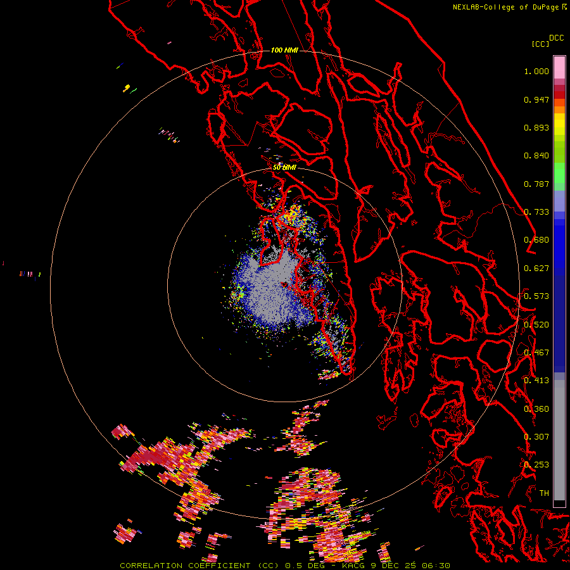Select the [CC] legend unit label

[x=540, y=44]
